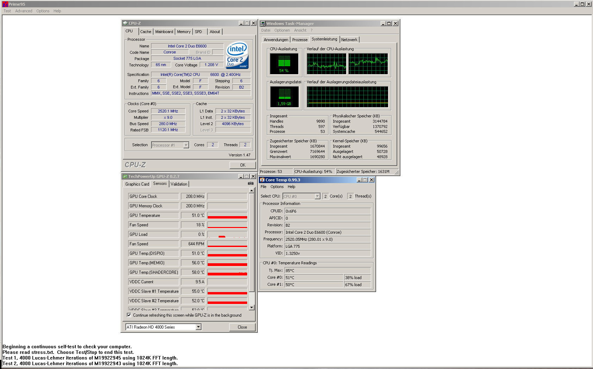The height and width of the screenshot is (369, 593).
Task: Switch to the SPD tab in CPU-Z
Action: point(199,32)
